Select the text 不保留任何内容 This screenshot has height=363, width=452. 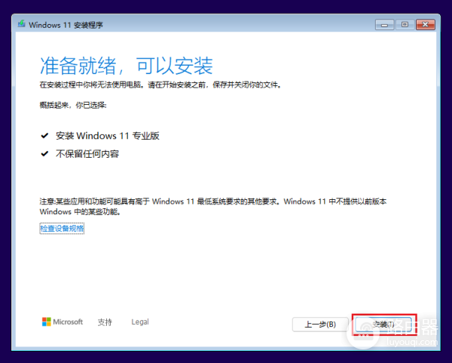point(87,154)
